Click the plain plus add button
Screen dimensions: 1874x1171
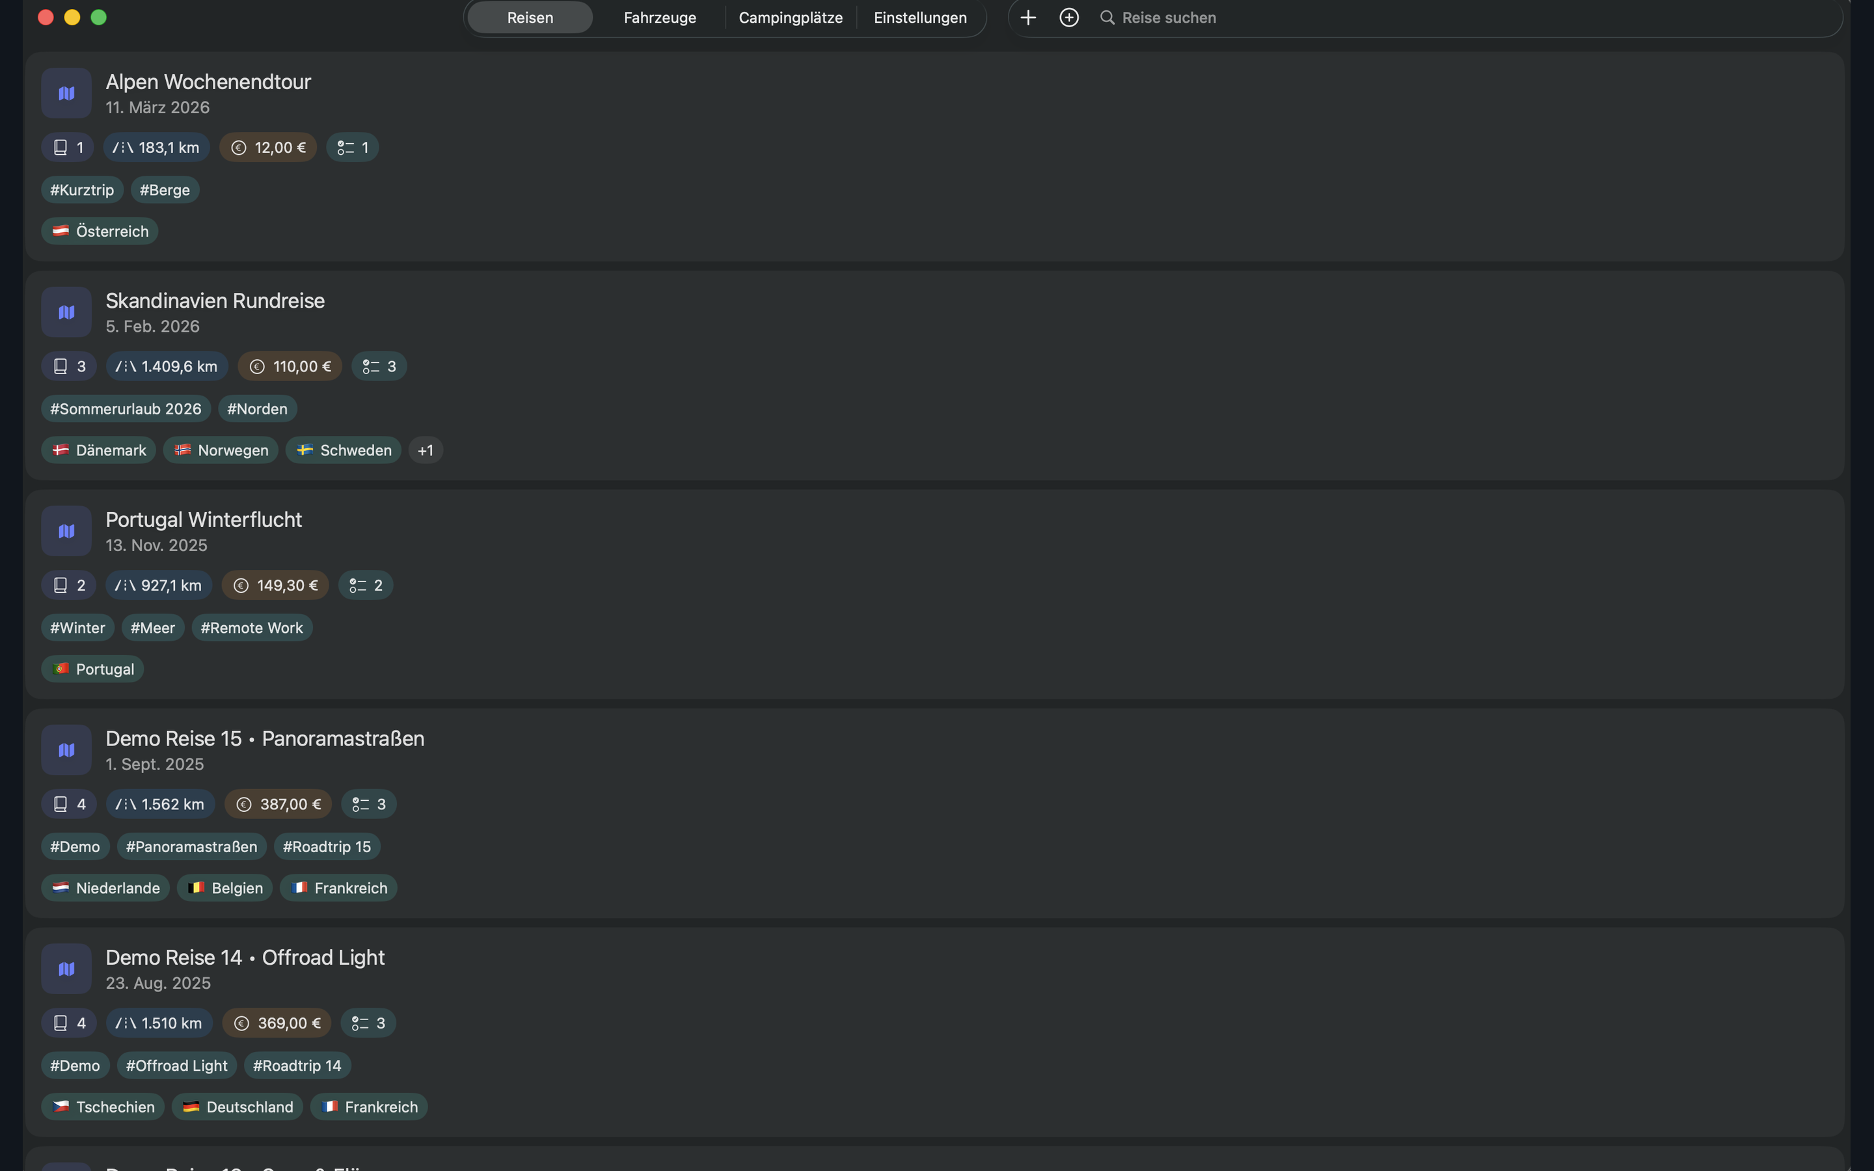pos(1027,18)
